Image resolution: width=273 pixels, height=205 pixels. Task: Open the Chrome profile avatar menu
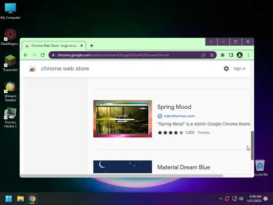point(240,55)
